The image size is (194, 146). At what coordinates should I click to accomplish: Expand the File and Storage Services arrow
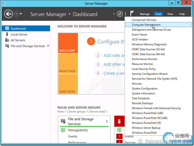48,46
